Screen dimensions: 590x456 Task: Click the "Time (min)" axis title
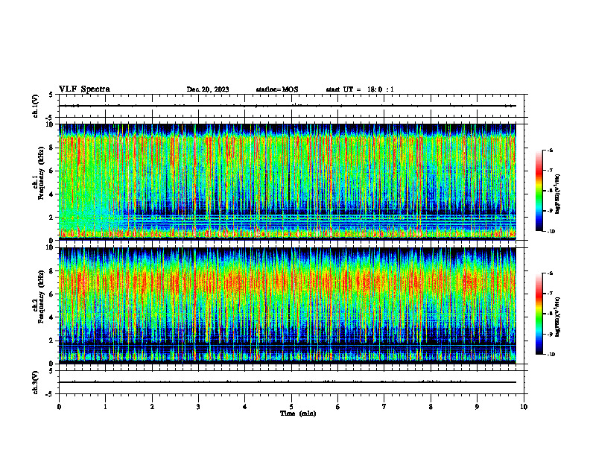click(x=298, y=414)
